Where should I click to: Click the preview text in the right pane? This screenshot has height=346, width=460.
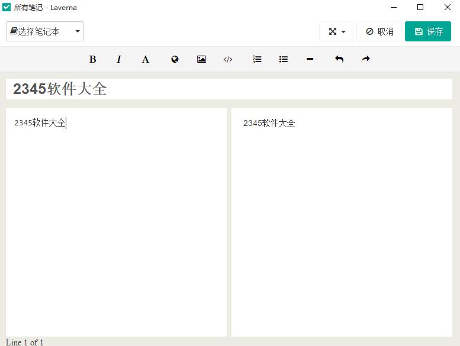pos(269,124)
